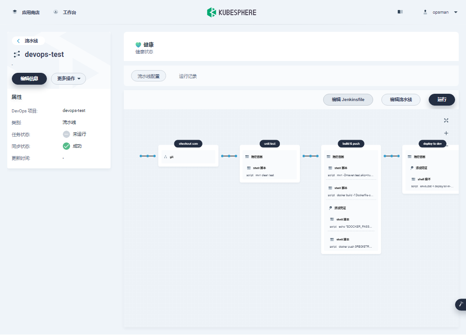This screenshot has width=466, height=335.
Task: Click the 编辑流水线 button
Action: [401, 100]
